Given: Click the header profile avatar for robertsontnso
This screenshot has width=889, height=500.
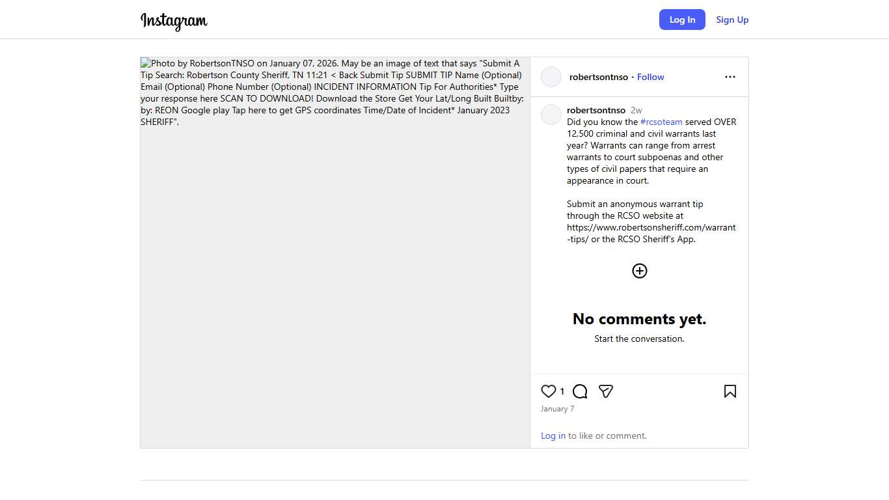Looking at the screenshot, I should click(551, 77).
